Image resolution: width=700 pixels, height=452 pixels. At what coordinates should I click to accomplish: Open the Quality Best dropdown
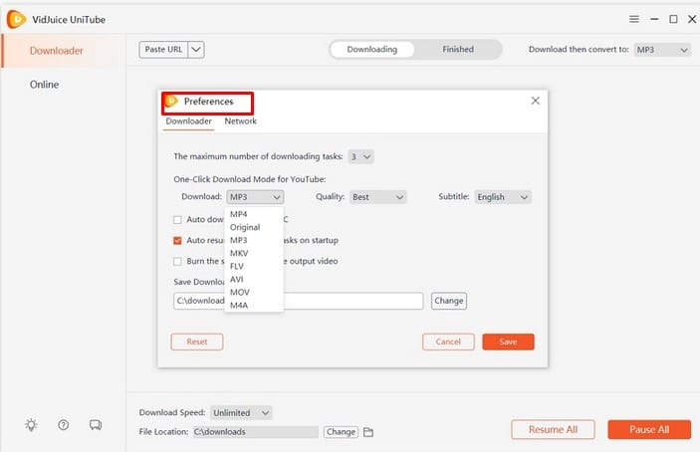pos(377,197)
